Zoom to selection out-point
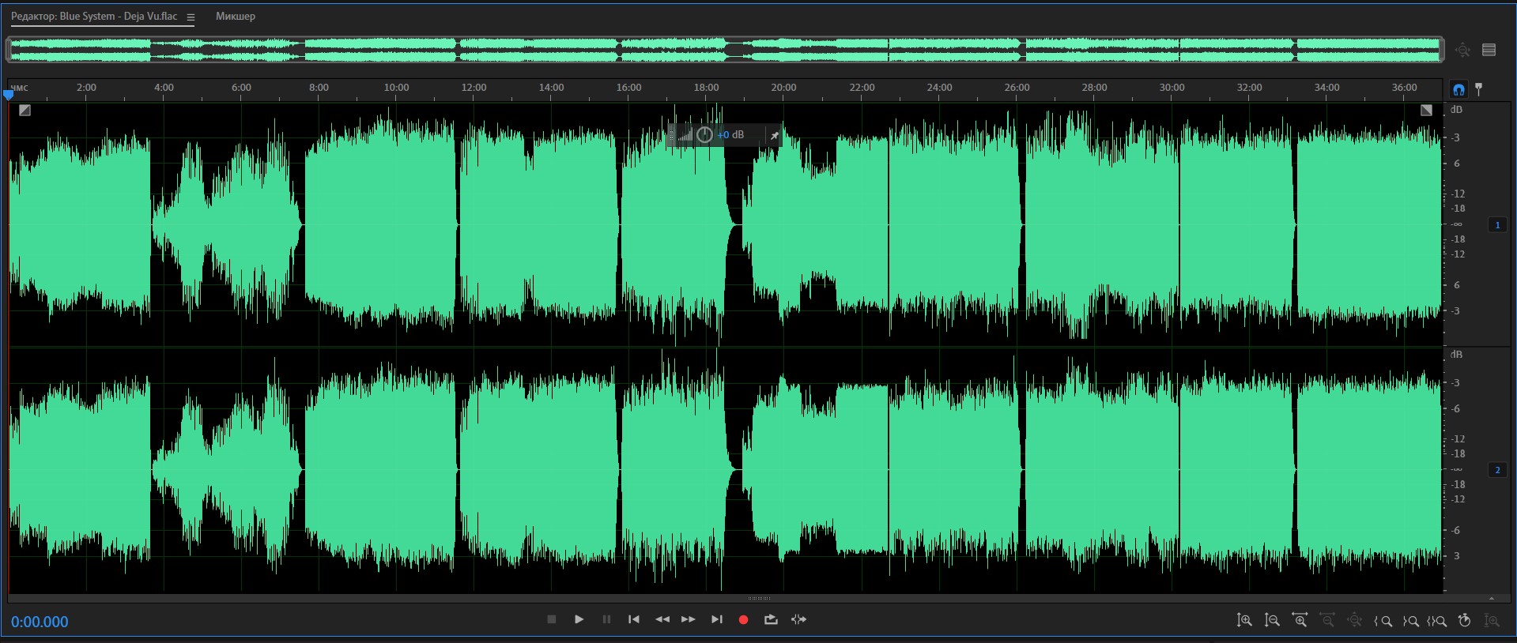This screenshot has width=1517, height=643. coord(1410,621)
